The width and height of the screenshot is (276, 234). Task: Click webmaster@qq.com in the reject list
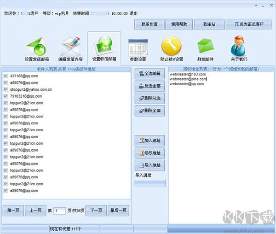[x=187, y=84]
